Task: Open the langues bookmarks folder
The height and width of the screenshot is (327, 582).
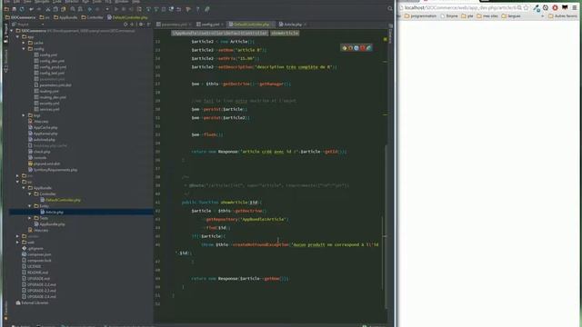Action: pyautogui.click(x=511, y=16)
